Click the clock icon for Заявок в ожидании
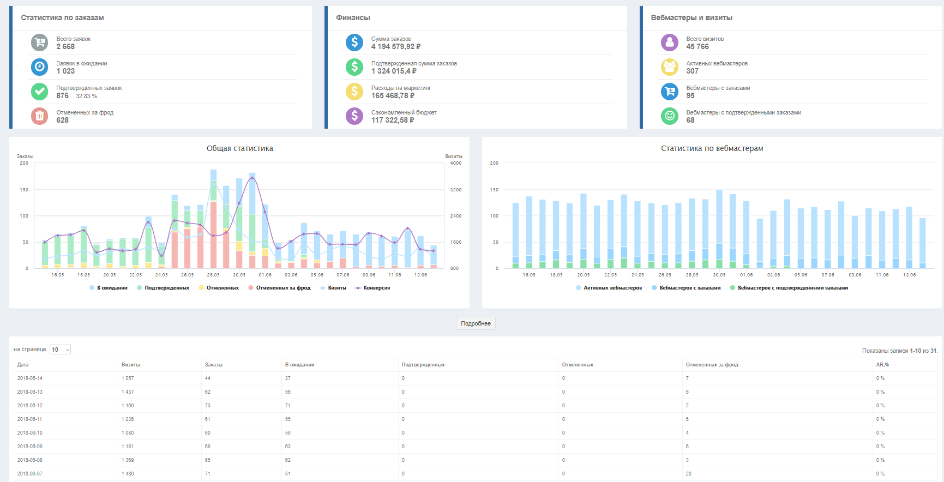This screenshot has width=944, height=482. 39,67
